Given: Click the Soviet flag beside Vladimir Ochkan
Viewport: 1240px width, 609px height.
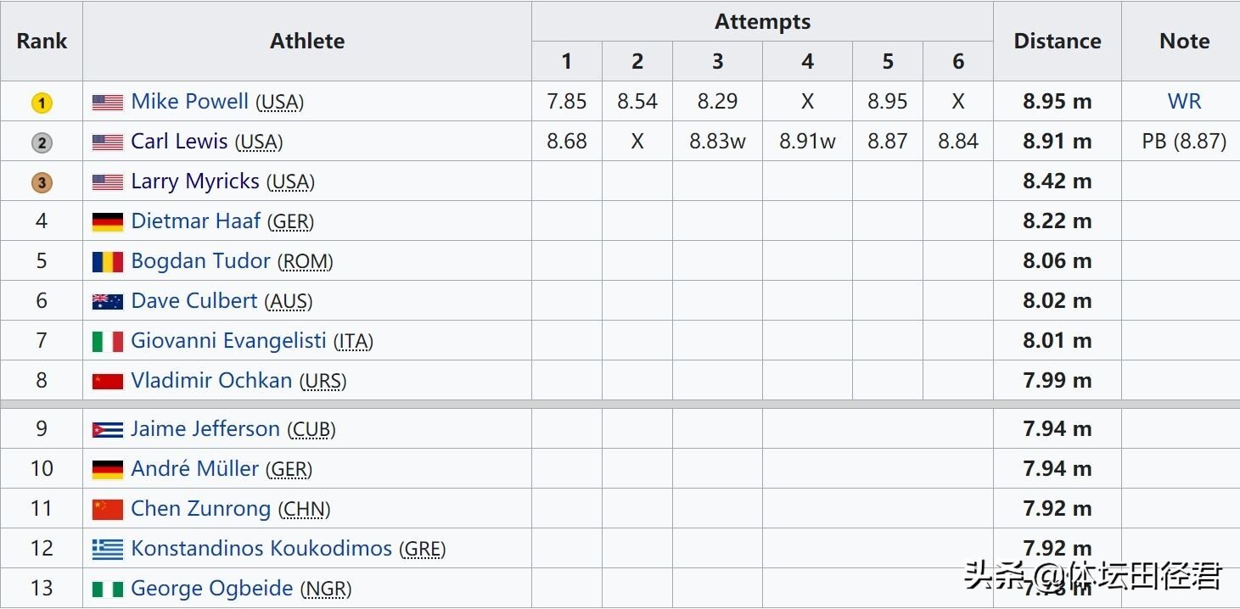Looking at the screenshot, I should tap(108, 381).
